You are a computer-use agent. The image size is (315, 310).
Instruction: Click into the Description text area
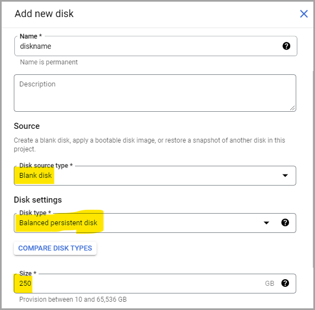(155, 93)
